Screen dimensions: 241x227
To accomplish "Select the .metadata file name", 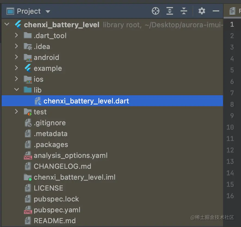I will click(x=51, y=134).
